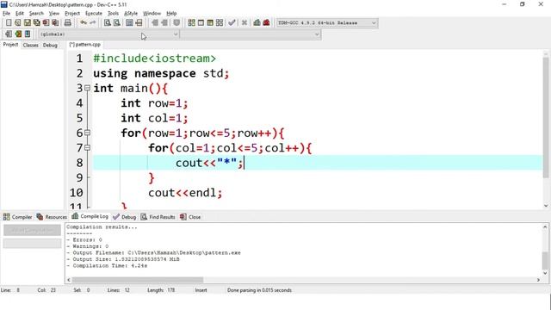Click the Rebuild All gray squares icon
This screenshot has width=551, height=310.
pos(220,23)
